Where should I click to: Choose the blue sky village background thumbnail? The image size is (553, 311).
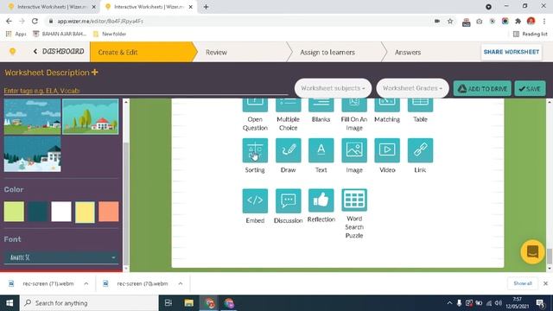[33, 117]
